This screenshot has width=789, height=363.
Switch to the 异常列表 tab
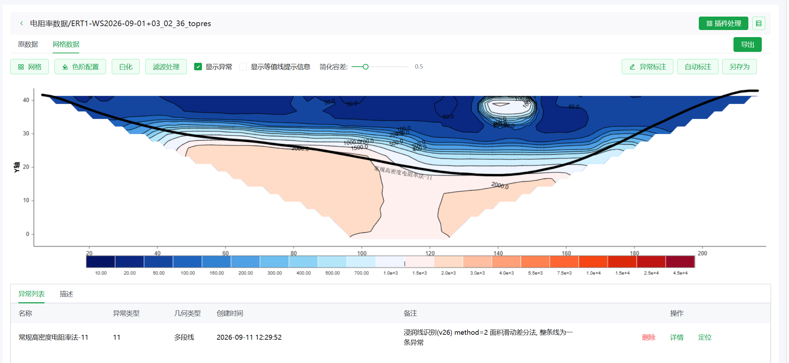(31, 294)
